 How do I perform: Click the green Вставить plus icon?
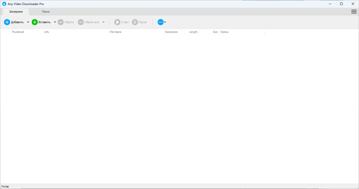coord(34,22)
